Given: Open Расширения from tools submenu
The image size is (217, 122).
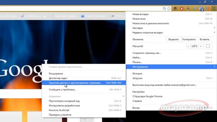Looking at the screenshot, I should point(84,74).
